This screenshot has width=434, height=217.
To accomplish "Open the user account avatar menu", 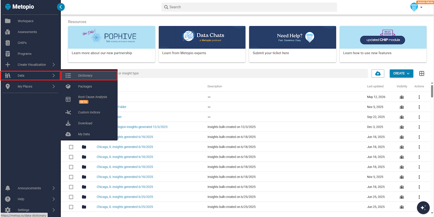I will point(416,7).
